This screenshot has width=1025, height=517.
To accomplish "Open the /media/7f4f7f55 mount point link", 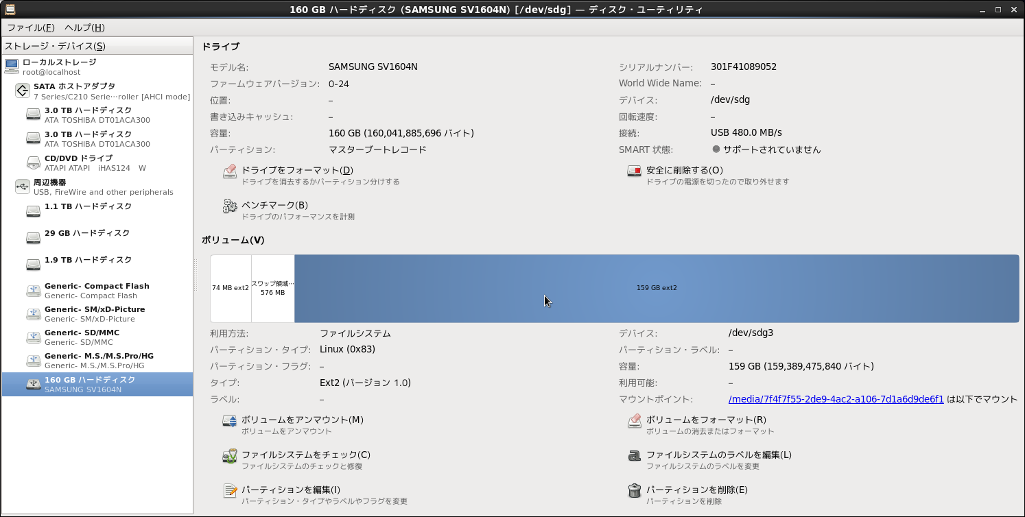I will coord(836,399).
